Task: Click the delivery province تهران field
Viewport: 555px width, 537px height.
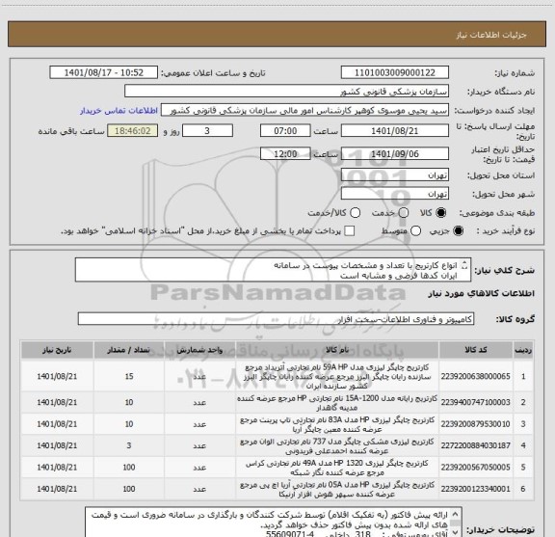Action: tap(395, 175)
